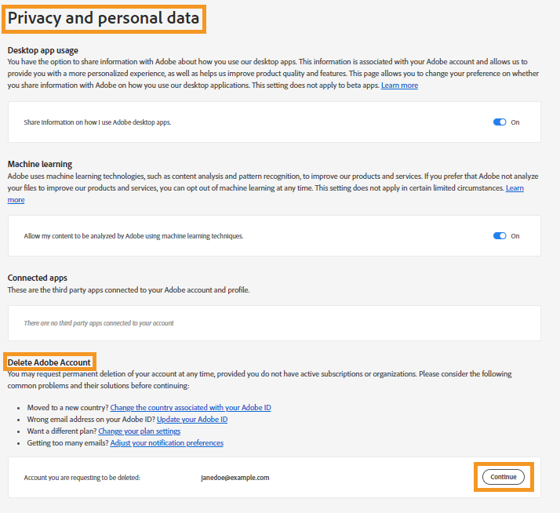Image resolution: width=560 pixels, height=513 pixels.
Task: Toggle off sharing Adobe desktop apps usage
Action: pyautogui.click(x=500, y=122)
